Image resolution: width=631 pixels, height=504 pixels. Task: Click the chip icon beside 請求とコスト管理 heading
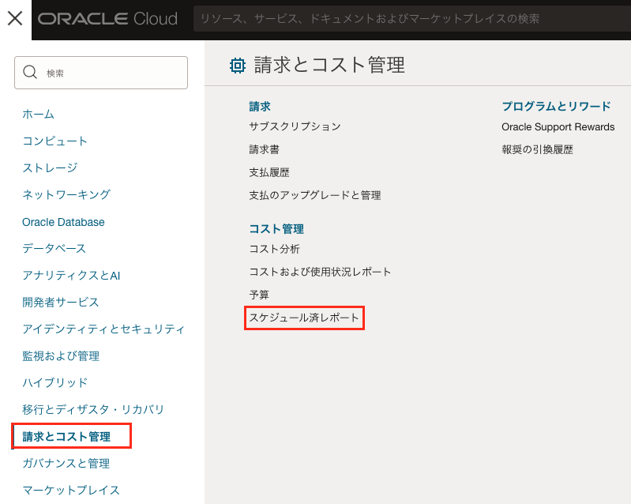(237, 66)
